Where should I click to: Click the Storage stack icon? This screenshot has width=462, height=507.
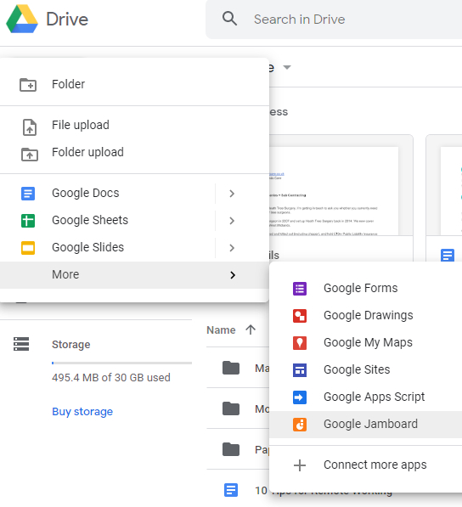click(21, 344)
